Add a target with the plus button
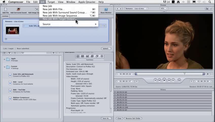 (104, 26)
